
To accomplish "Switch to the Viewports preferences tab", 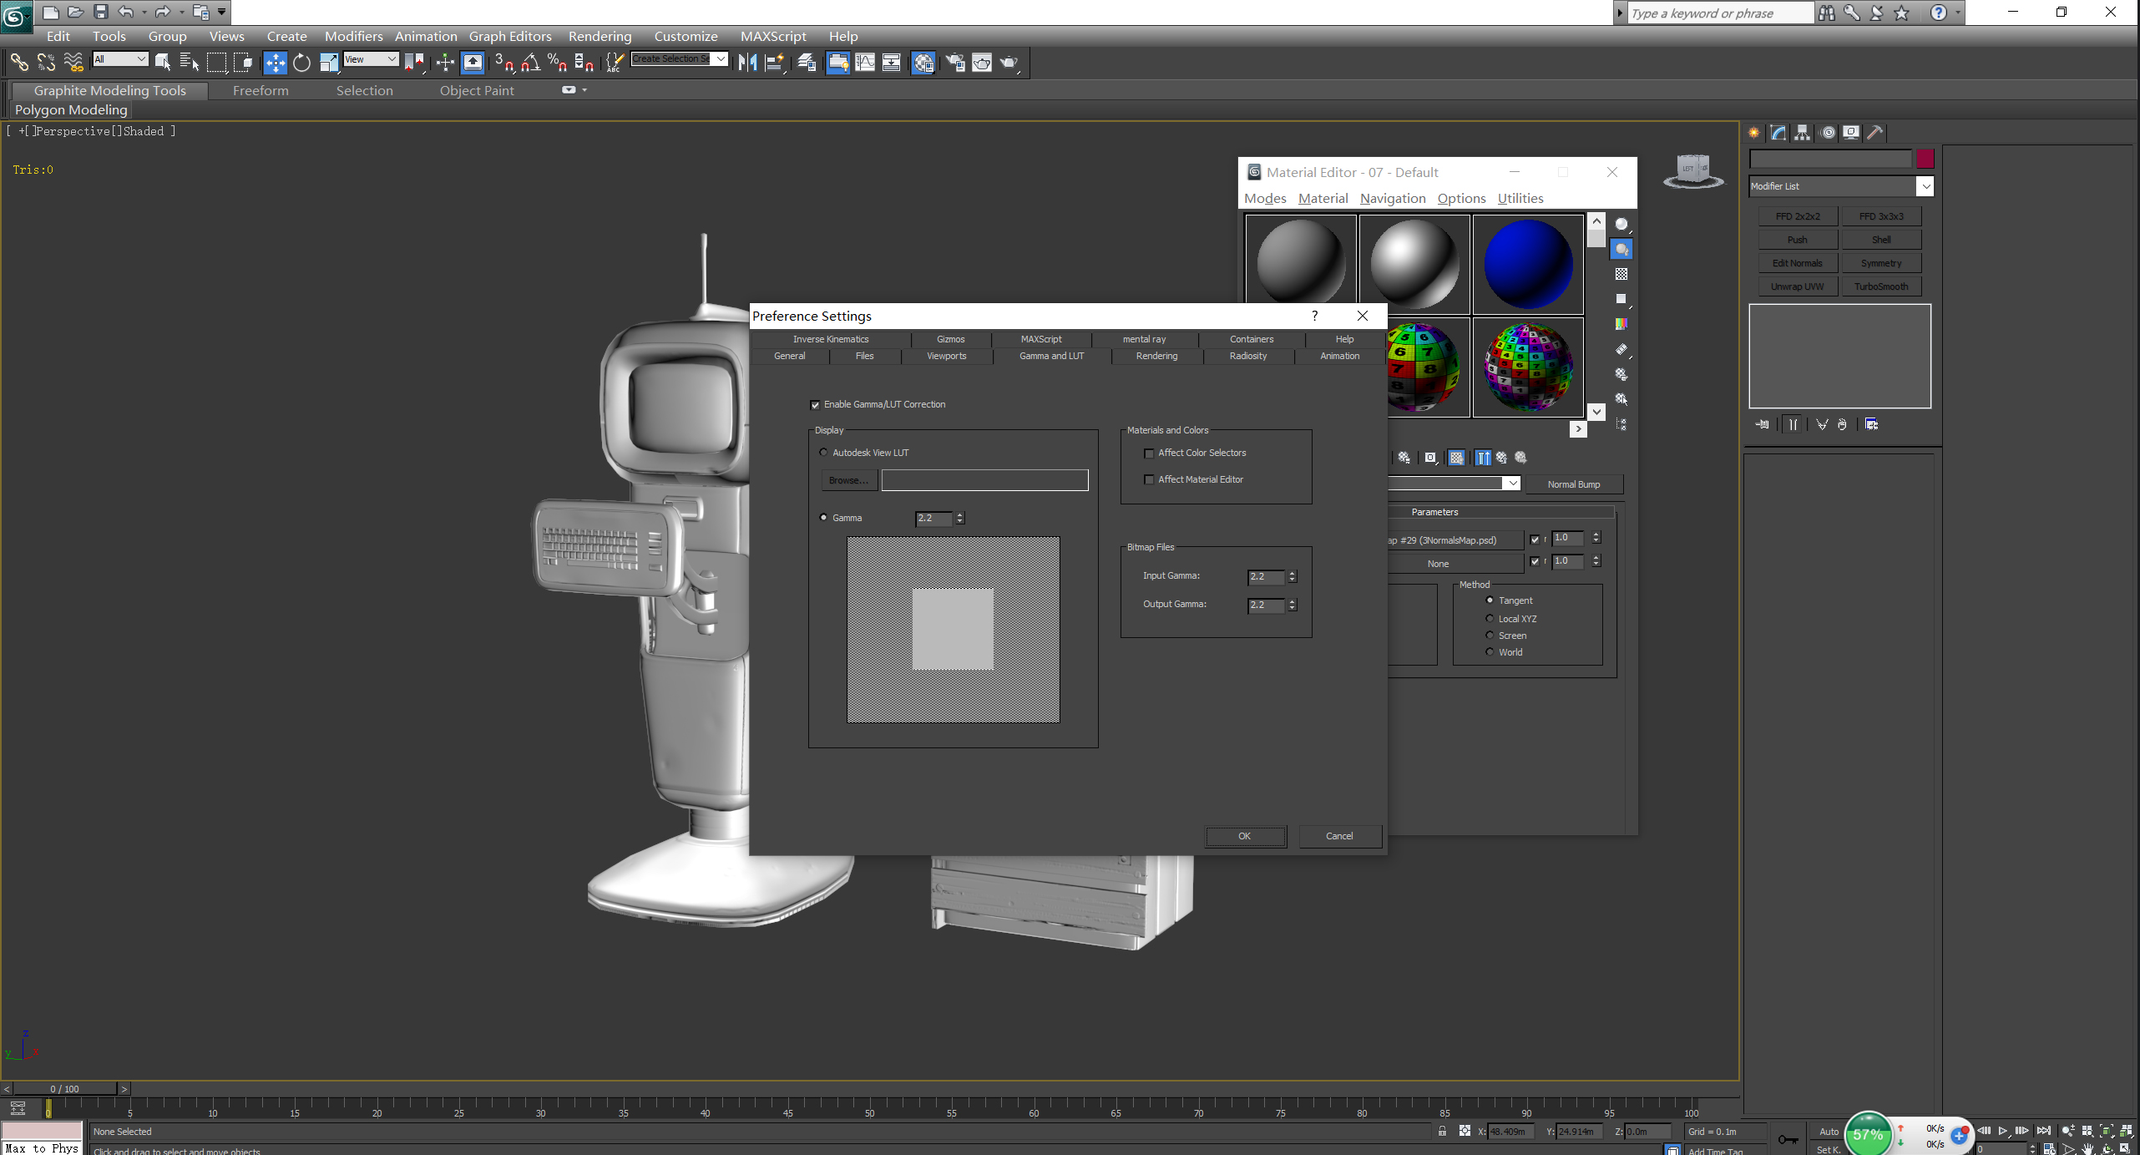I will [946, 357].
